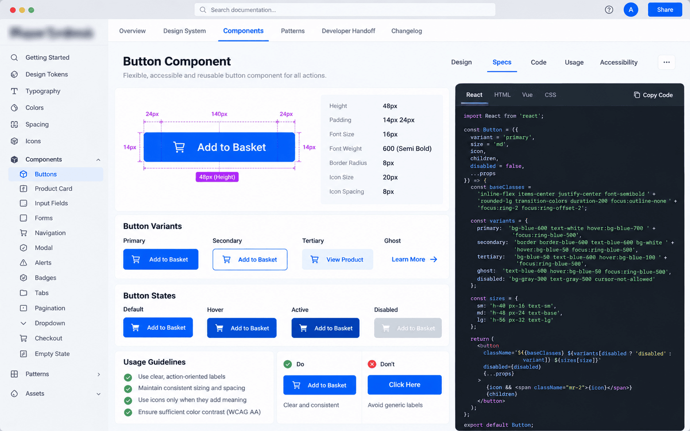Select the Design Tokens sidebar icon

(x=14, y=74)
